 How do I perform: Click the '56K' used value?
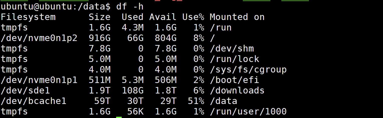coord(135,111)
